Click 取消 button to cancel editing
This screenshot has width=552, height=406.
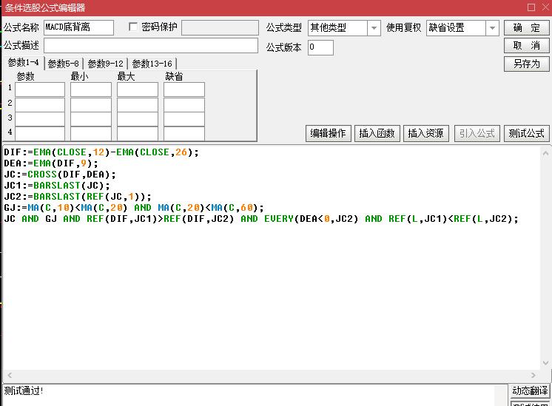(526, 46)
